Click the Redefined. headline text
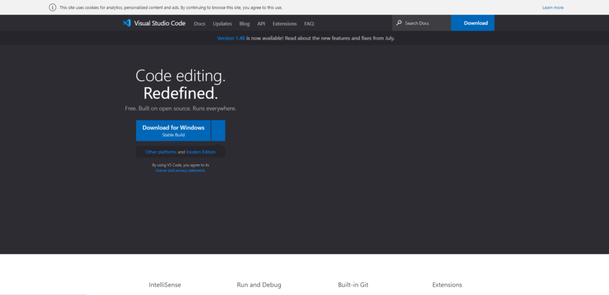 click(x=181, y=93)
